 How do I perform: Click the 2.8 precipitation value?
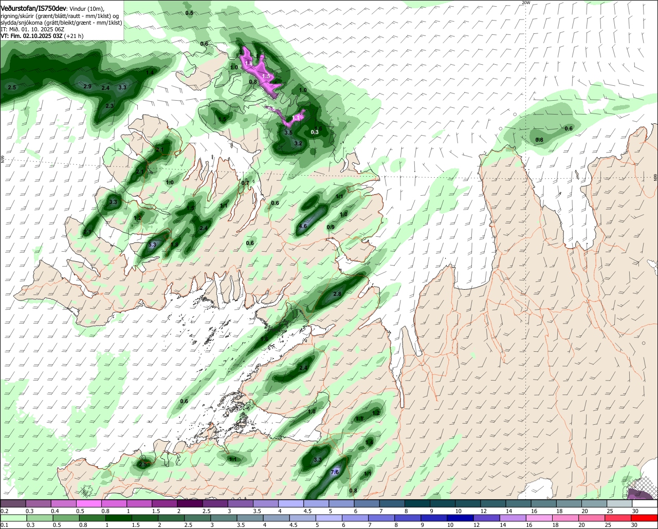(337, 294)
